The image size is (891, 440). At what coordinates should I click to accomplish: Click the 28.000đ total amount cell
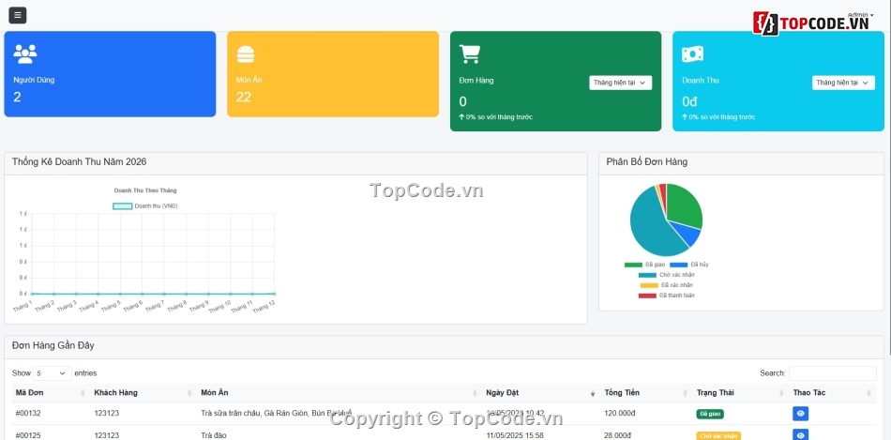click(x=618, y=435)
